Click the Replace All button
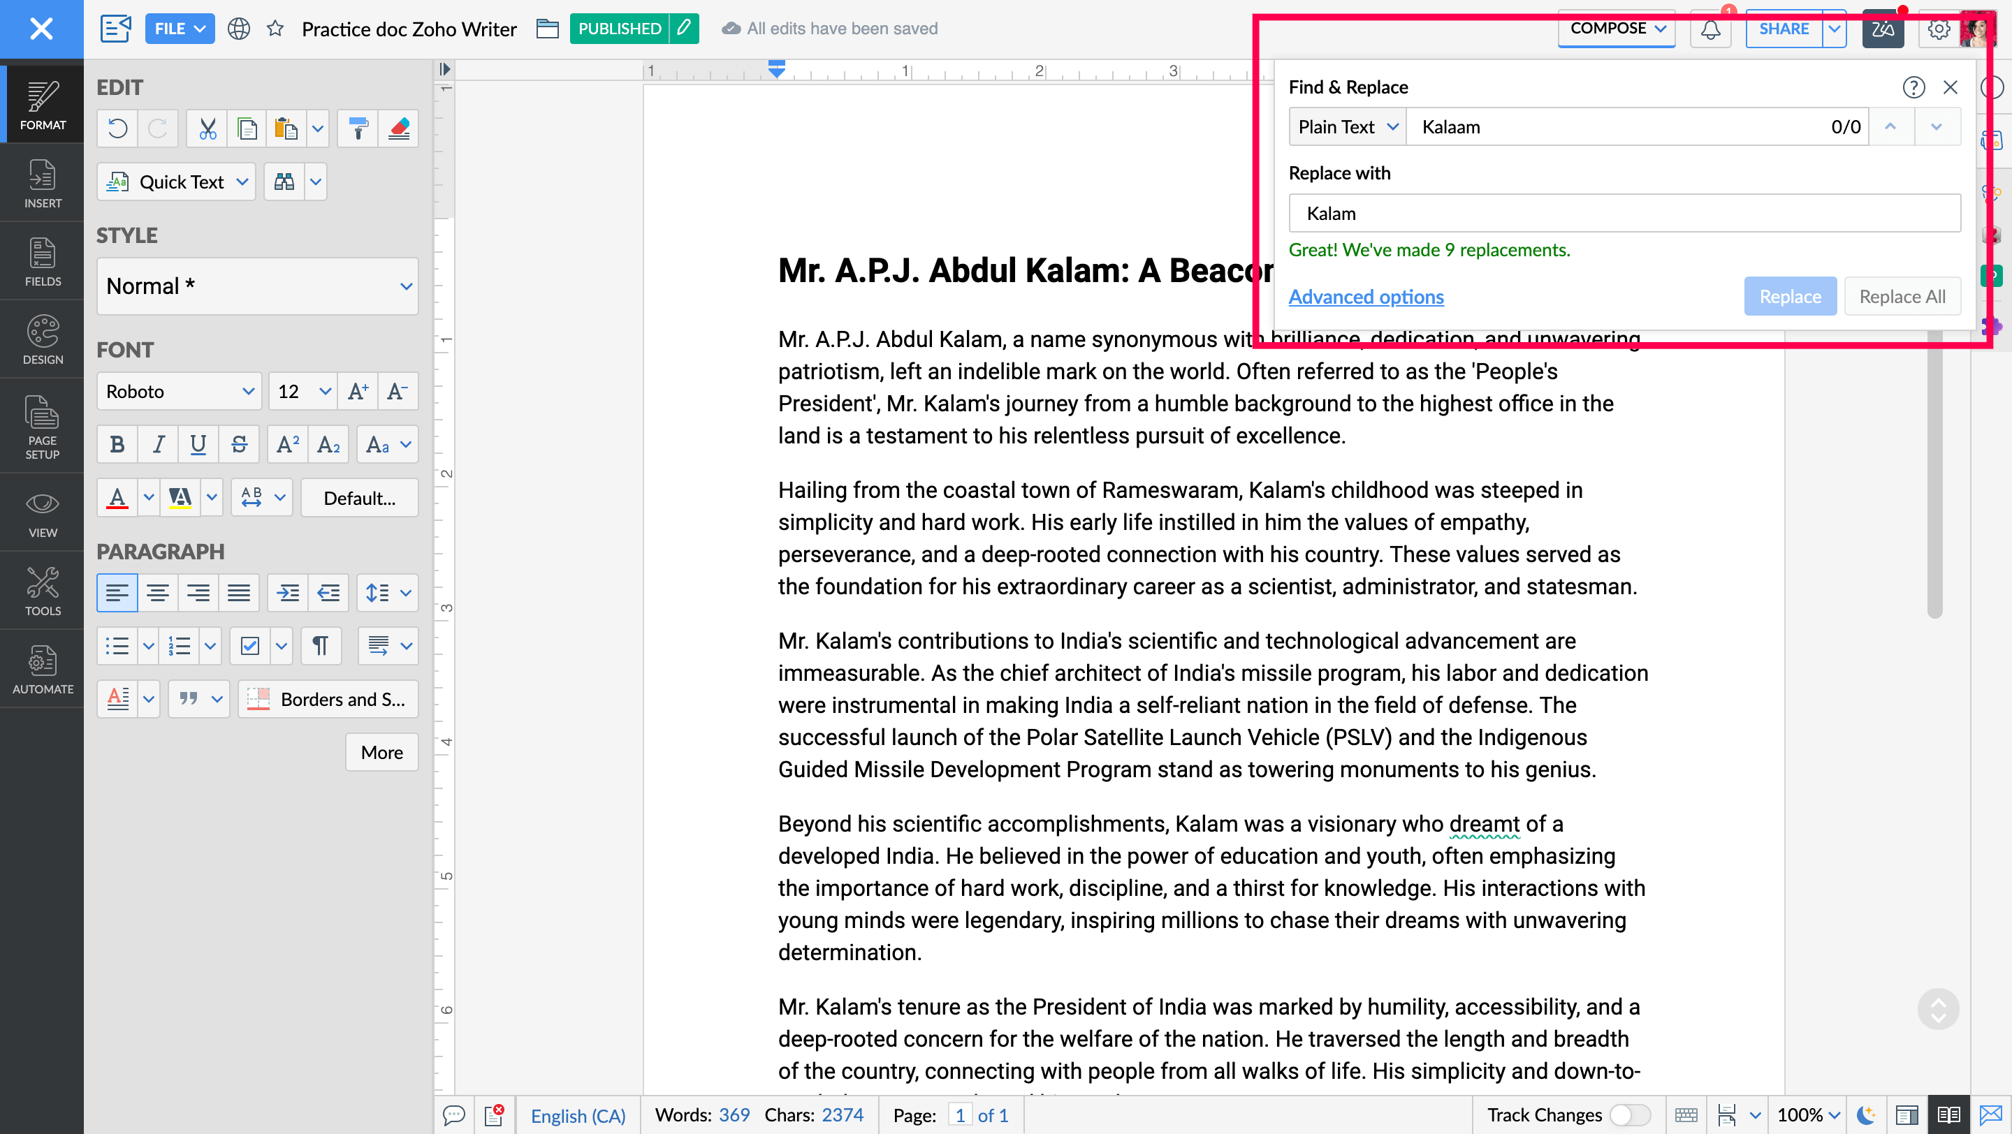The width and height of the screenshot is (2012, 1134). (x=1902, y=296)
